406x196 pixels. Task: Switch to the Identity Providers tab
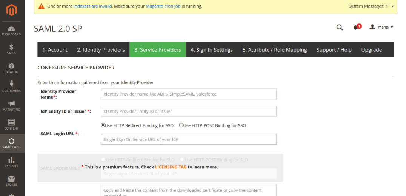point(101,50)
